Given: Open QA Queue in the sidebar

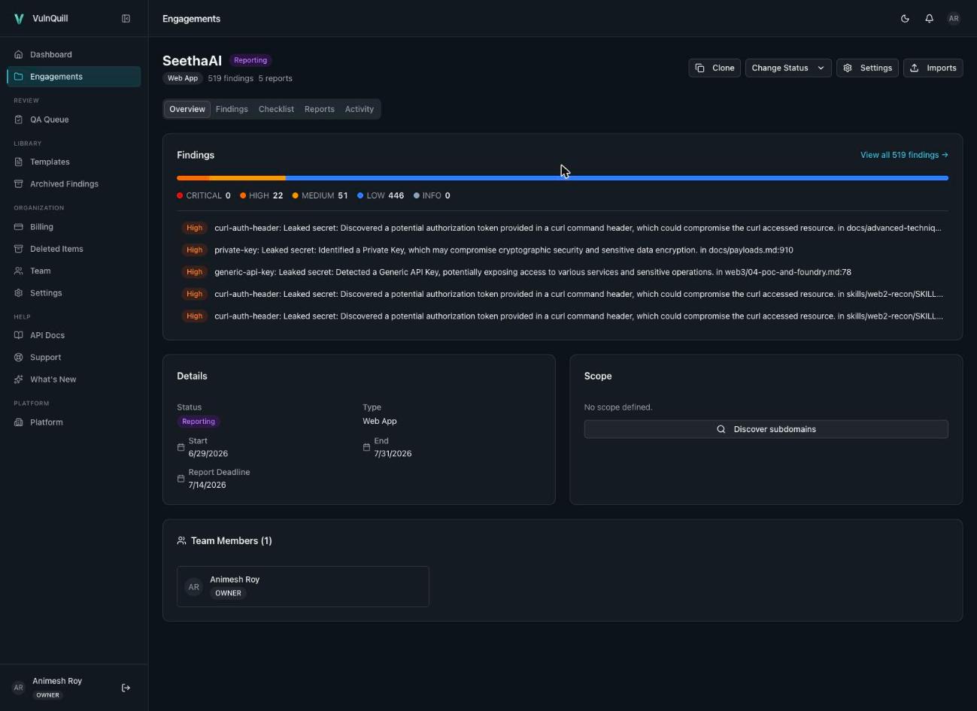Looking at the screenshot, I should point(74,120).
